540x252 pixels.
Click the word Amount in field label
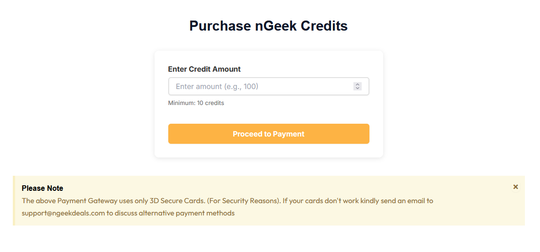click(x=225, y=69)
